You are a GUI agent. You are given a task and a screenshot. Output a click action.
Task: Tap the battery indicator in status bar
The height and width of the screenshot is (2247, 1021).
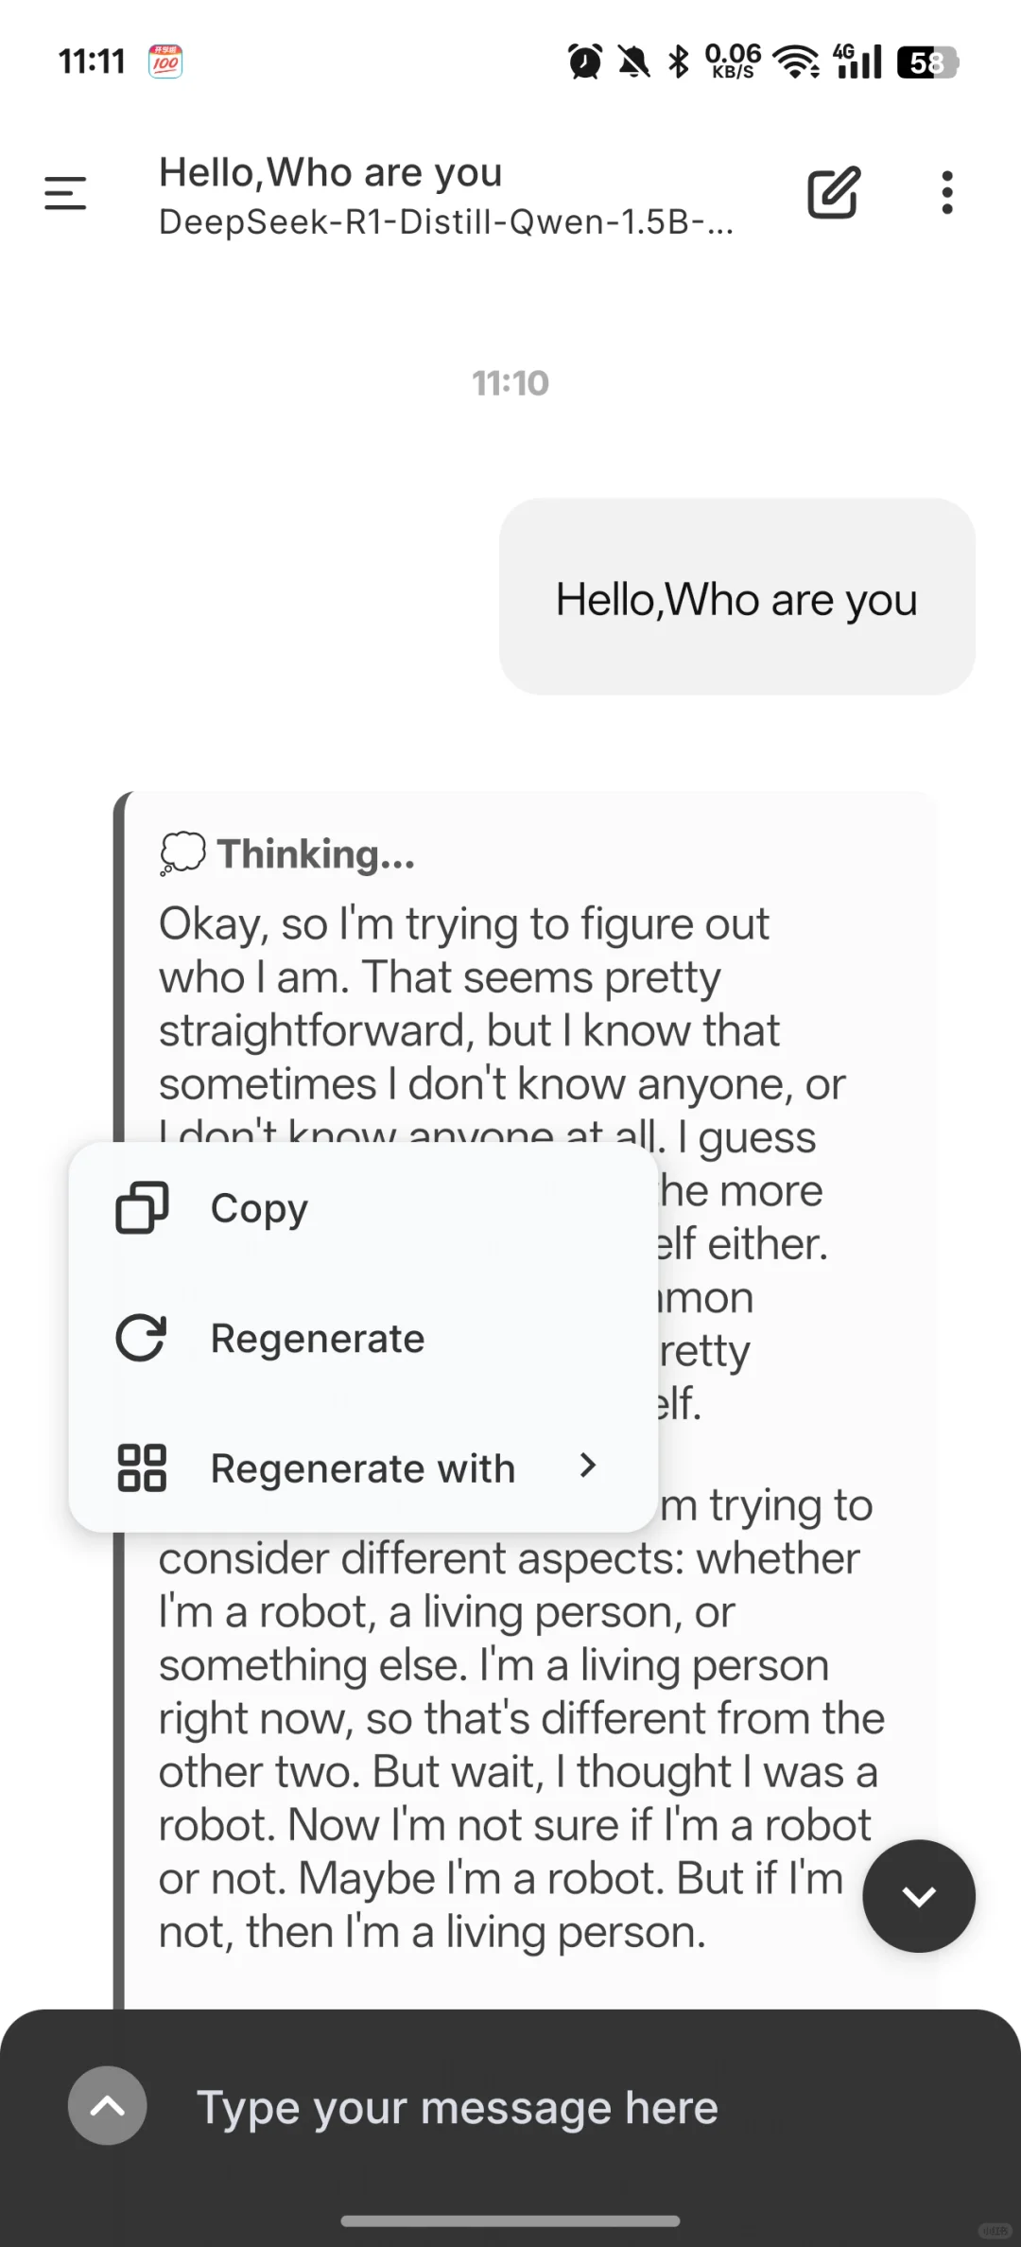(x=927, y=62)
